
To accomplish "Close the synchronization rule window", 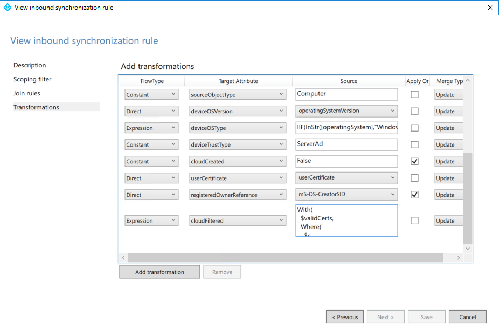I will [490, 8].
